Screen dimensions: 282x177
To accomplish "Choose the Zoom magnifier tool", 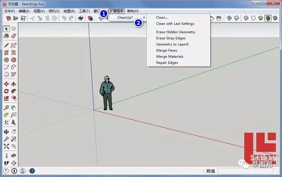I will tap(7, 139).
